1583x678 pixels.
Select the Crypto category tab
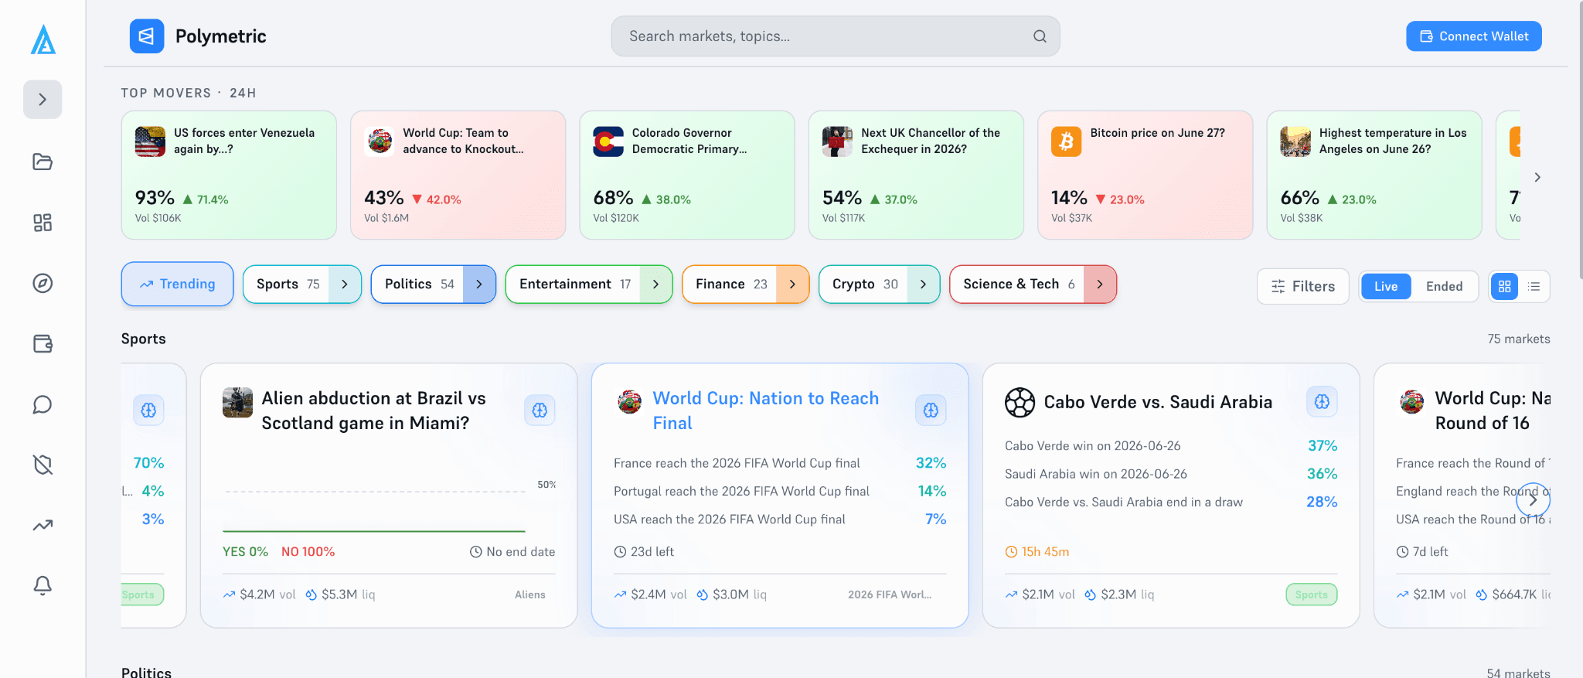863,284
